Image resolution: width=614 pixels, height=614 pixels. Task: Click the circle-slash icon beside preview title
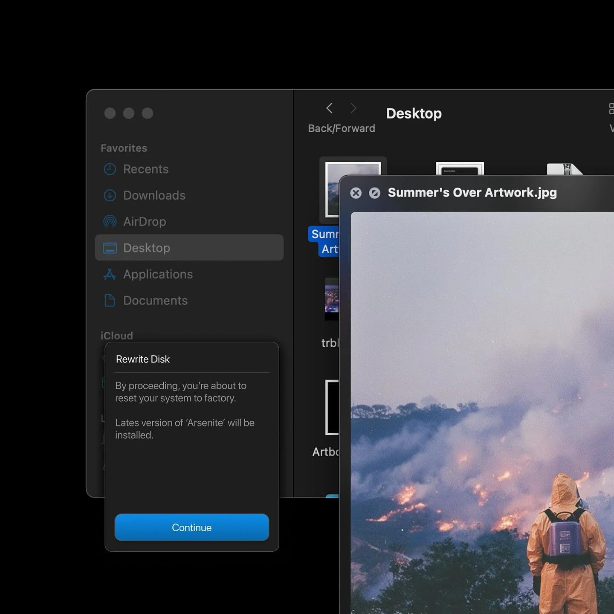[374, 193]
